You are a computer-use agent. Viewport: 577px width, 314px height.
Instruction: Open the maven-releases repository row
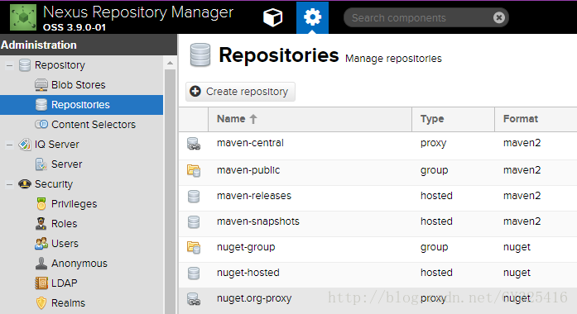click(x=378, y=196)
